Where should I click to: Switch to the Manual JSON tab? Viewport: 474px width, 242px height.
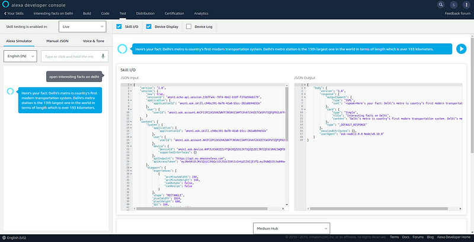coord(57,41)
